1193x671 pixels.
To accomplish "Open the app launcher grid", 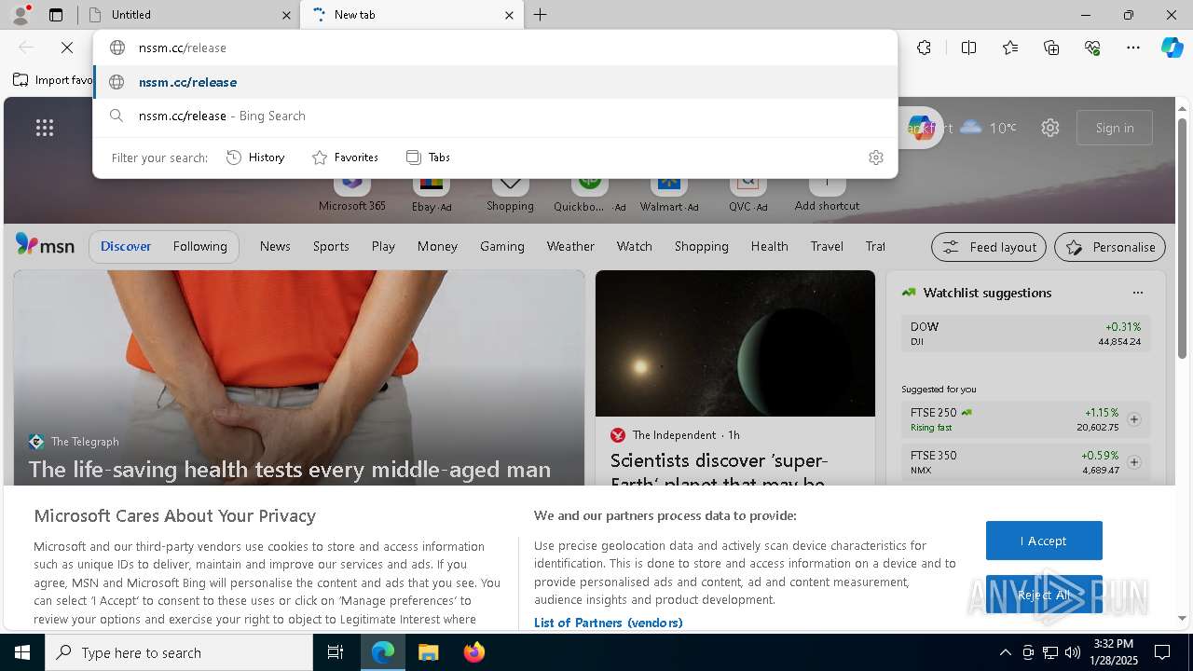I will click(45, 128).
